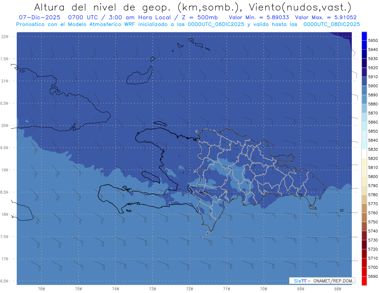Click the 'Valor Min. = 5.89033' text
The height and width of the screenshot is (293, 379).
259,17
